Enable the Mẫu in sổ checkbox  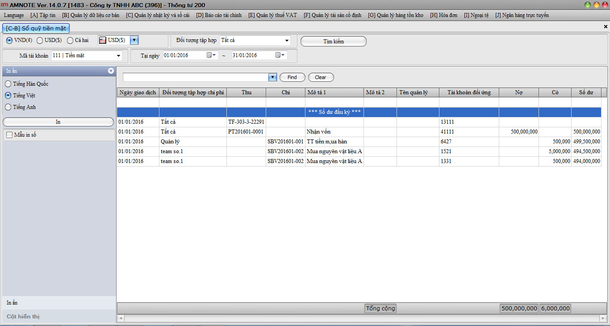click(9, 135)
